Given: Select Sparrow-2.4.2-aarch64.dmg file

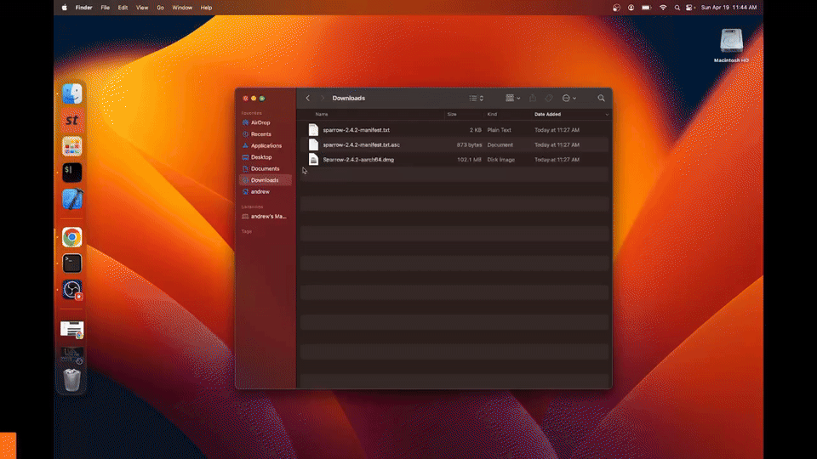Looking at the screenshot, I should point(357,160).
